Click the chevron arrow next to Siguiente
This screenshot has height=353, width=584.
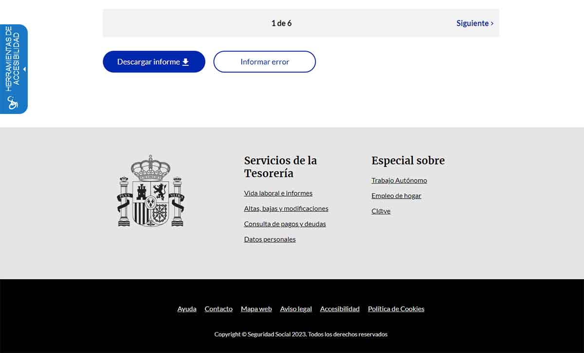(x=492, y=23)
